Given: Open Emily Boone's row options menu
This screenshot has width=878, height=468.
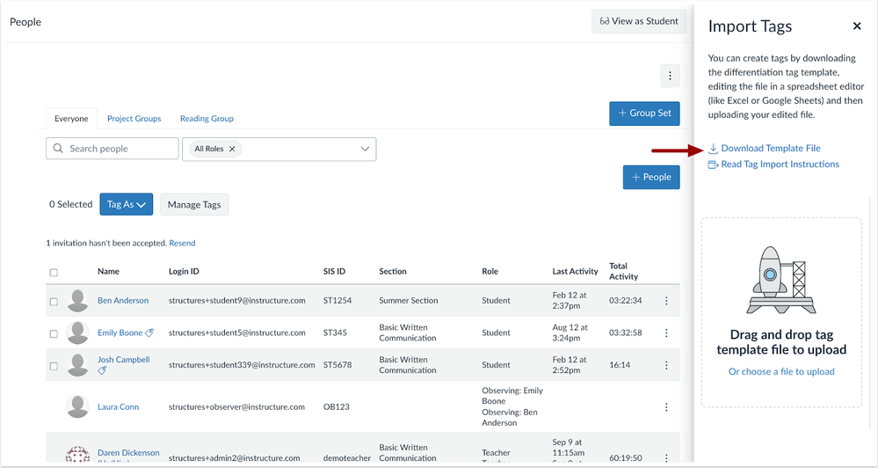Looking at the screenshot, I should click(x=666, y=333).
